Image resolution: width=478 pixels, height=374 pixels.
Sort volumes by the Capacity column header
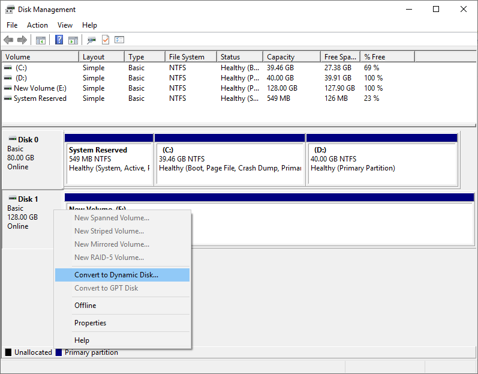281,57
